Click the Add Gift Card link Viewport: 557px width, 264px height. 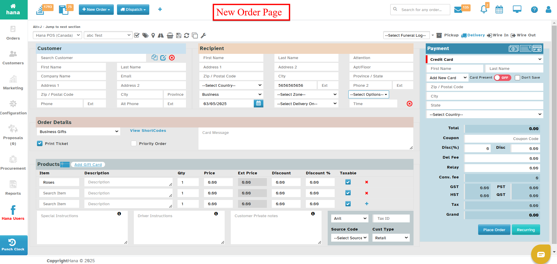click(88, 164)
